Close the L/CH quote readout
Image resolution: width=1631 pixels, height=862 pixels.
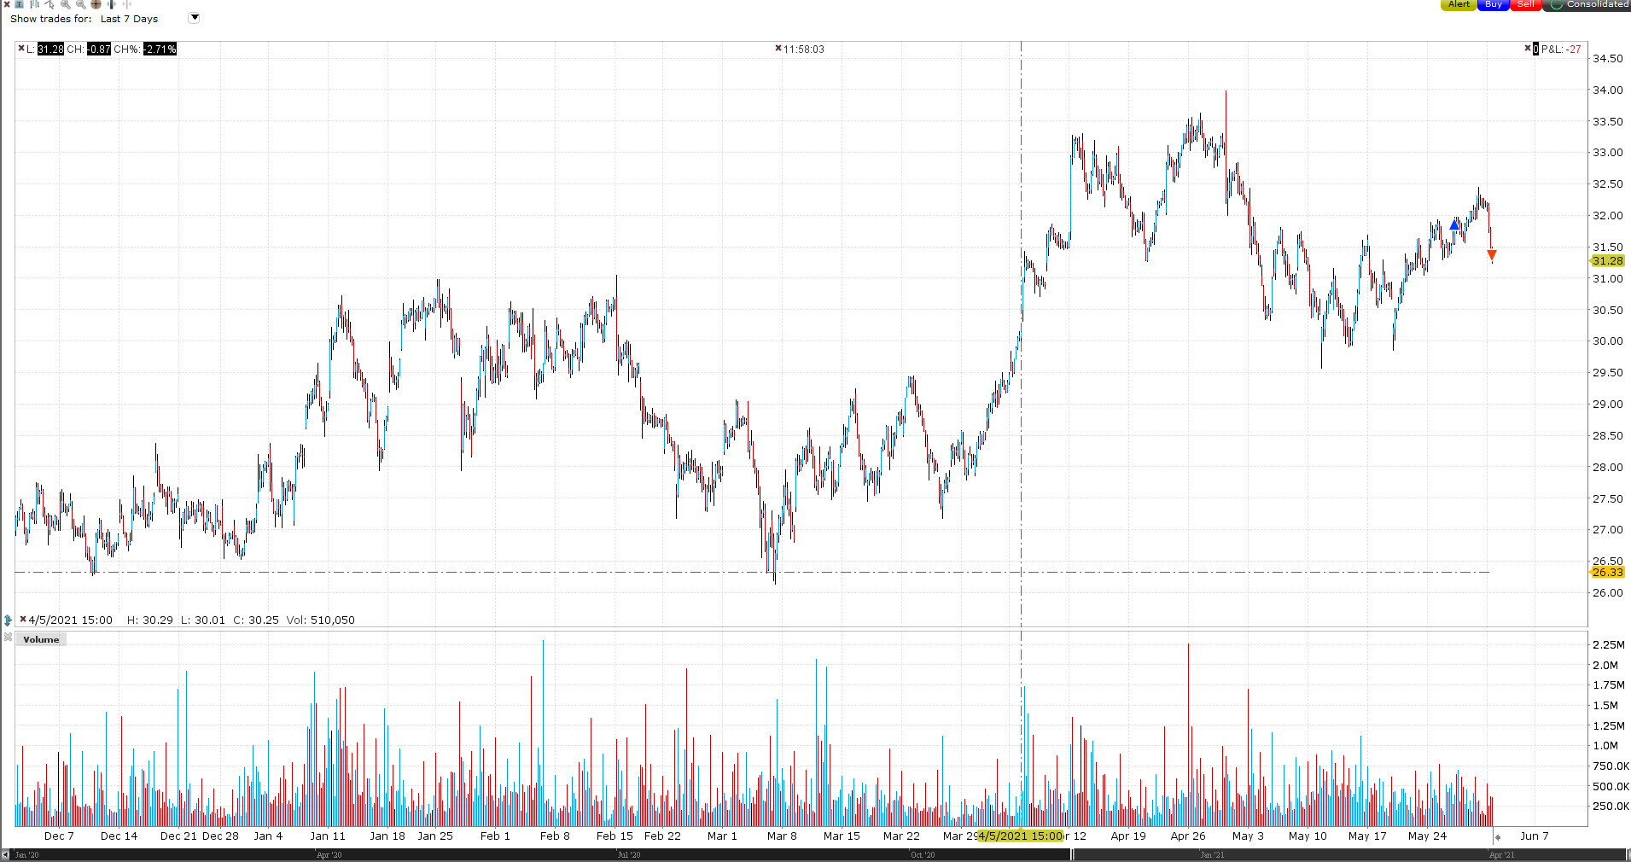pyautogui.click(x=21, y=49)
